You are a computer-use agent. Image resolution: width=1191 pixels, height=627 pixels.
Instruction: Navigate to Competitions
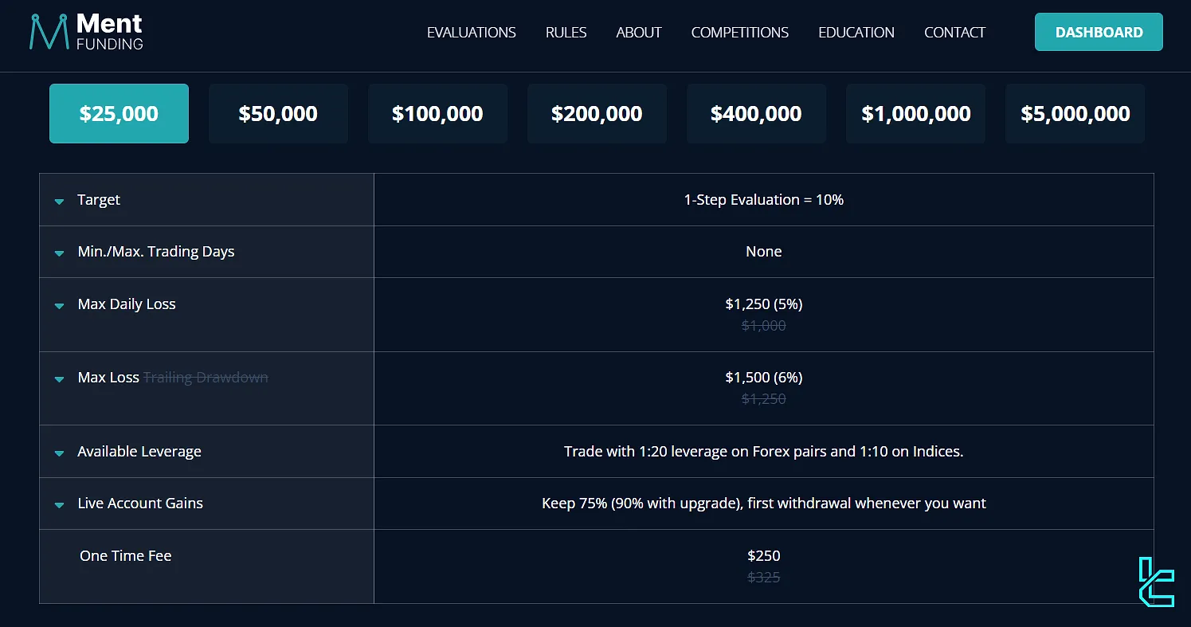point(739,33)
